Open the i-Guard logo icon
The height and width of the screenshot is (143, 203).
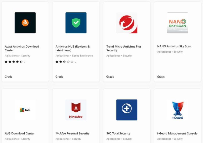[178, 110]
